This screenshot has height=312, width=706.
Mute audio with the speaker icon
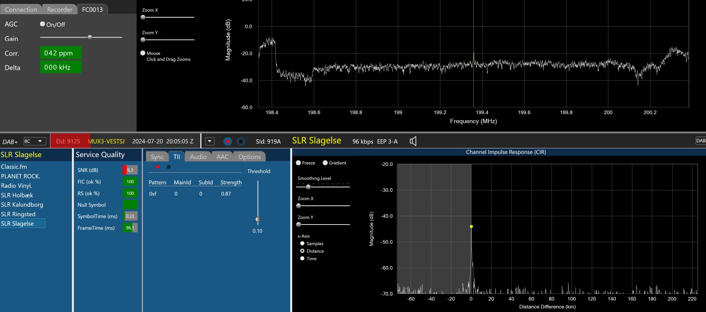(x=413, y=142)
